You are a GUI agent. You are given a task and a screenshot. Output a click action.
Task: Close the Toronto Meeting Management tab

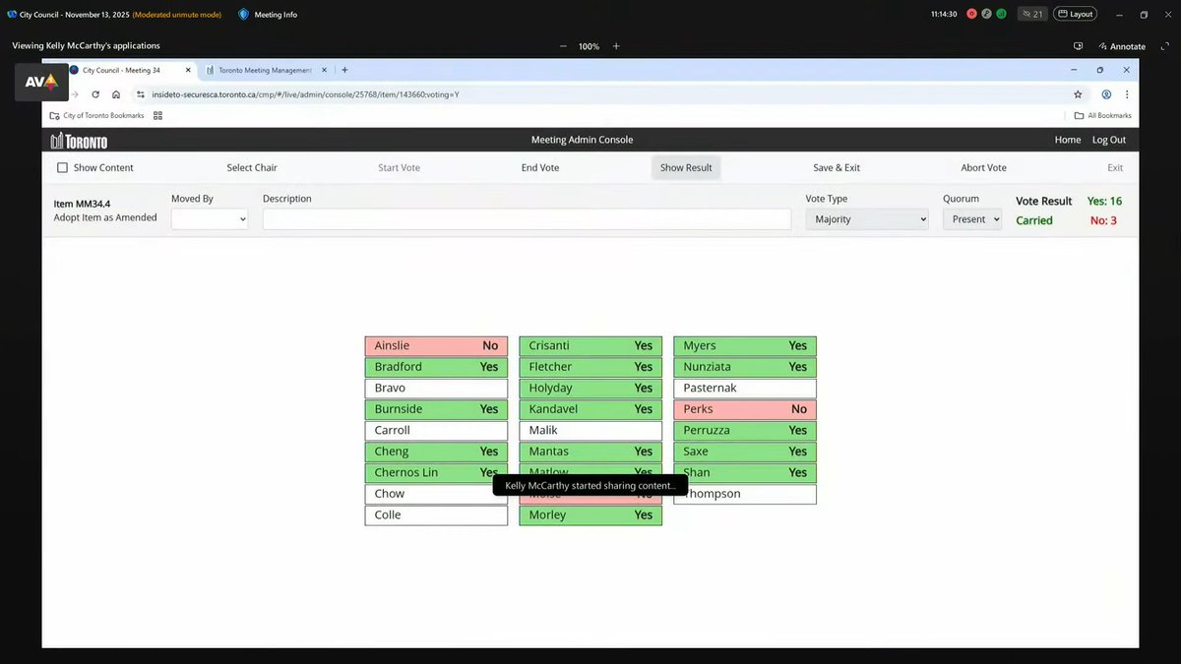323,70
